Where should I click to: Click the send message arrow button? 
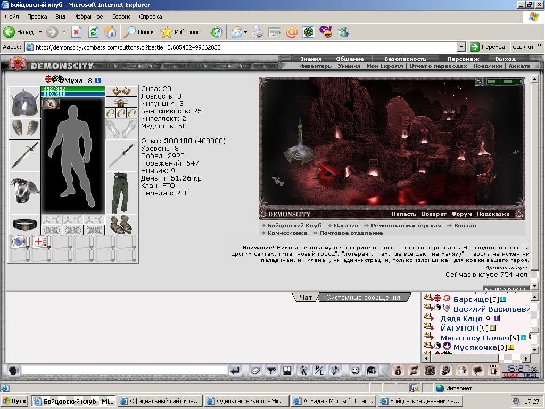click(235, 371)
